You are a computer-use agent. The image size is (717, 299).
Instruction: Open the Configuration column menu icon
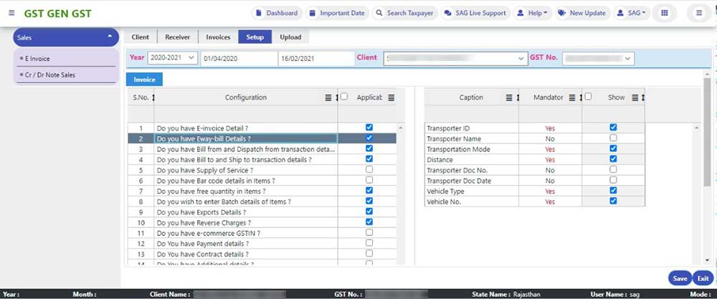pyautogui.click(x=328, y=98)
